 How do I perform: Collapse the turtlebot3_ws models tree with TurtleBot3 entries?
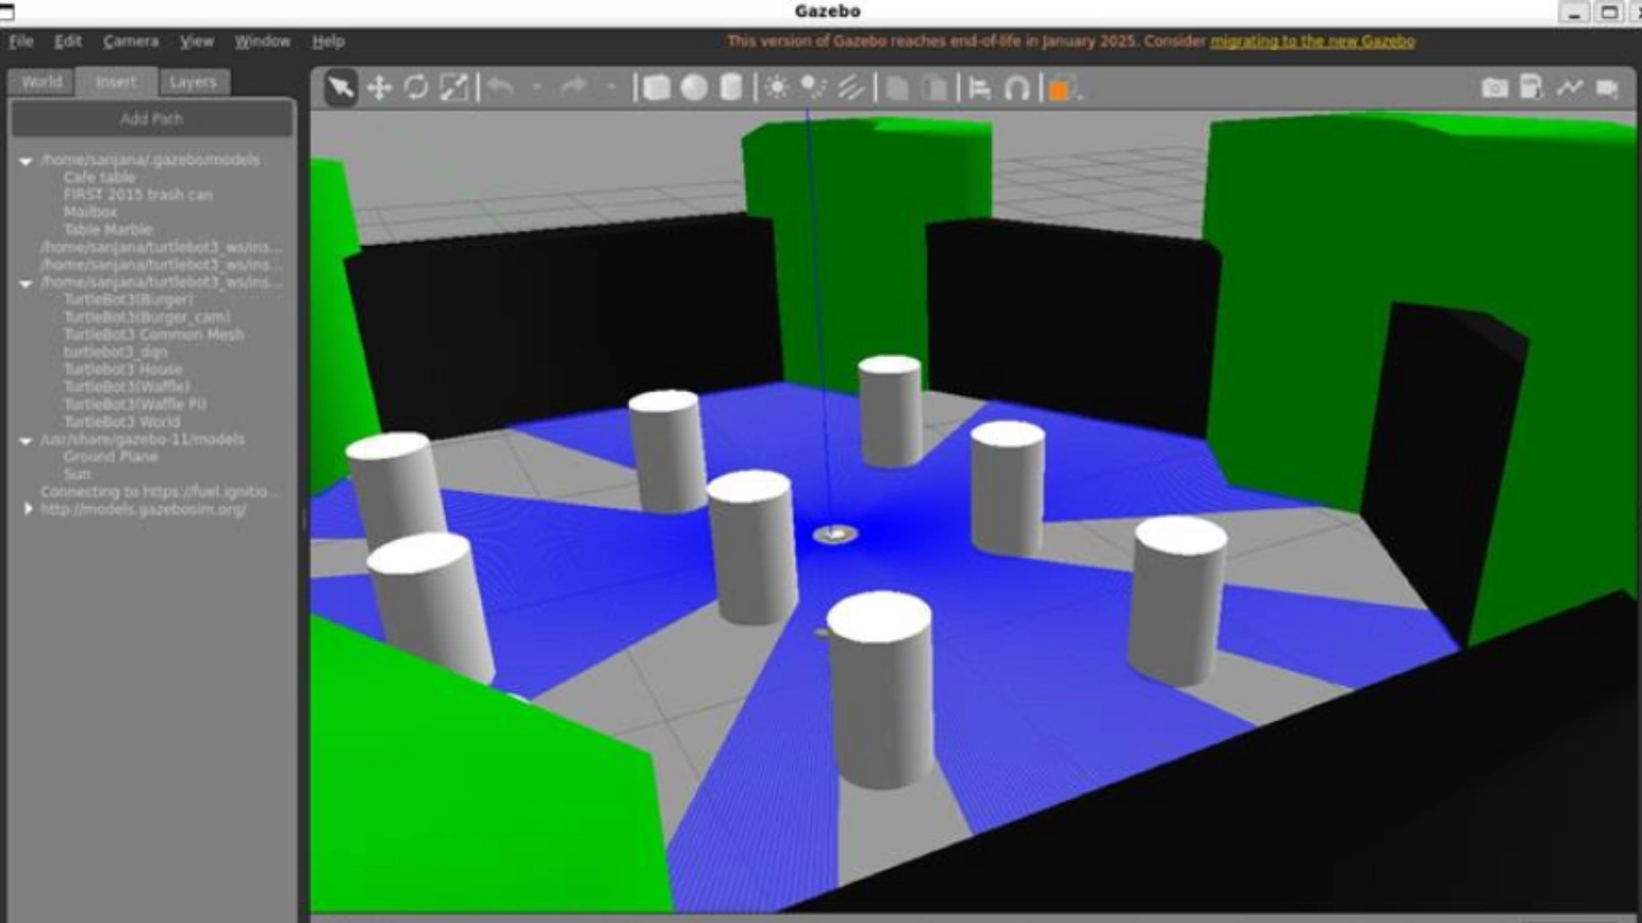pos(26,283)
